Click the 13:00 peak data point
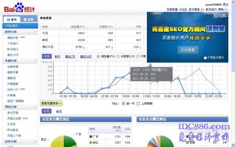The height and width of the screenshot is (147, 235). (x=150, y=65)
